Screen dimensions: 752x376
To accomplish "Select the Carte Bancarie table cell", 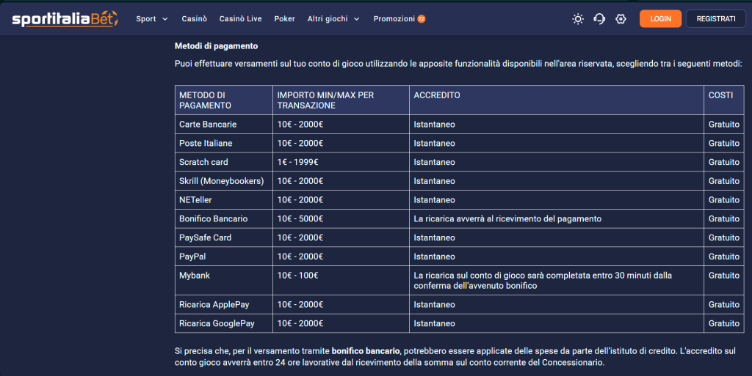I will click(208, 125).
